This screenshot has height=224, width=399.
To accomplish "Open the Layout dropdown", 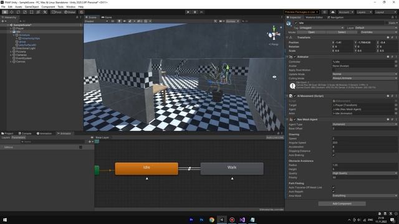I will [x=385, y=12].
